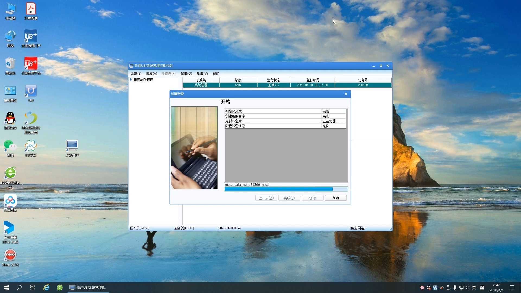Click the 帮助 button in the dialog
The height and width of the screenshot is (293, 521).
click(336, 198)
